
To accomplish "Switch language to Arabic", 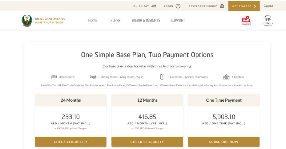I will pos(269,6).
